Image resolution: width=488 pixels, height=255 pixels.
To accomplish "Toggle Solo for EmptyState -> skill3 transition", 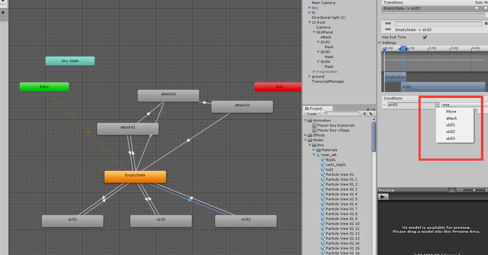I will coord(477,8).
